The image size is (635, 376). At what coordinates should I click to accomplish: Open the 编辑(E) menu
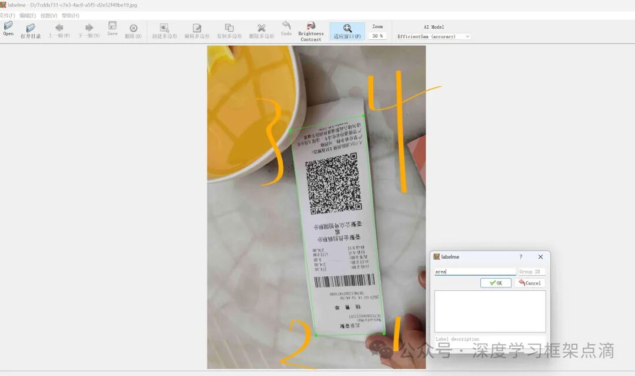(x=28, y=15)
